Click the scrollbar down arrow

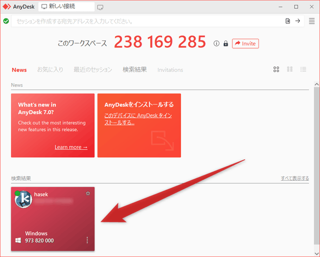[317, 253]
